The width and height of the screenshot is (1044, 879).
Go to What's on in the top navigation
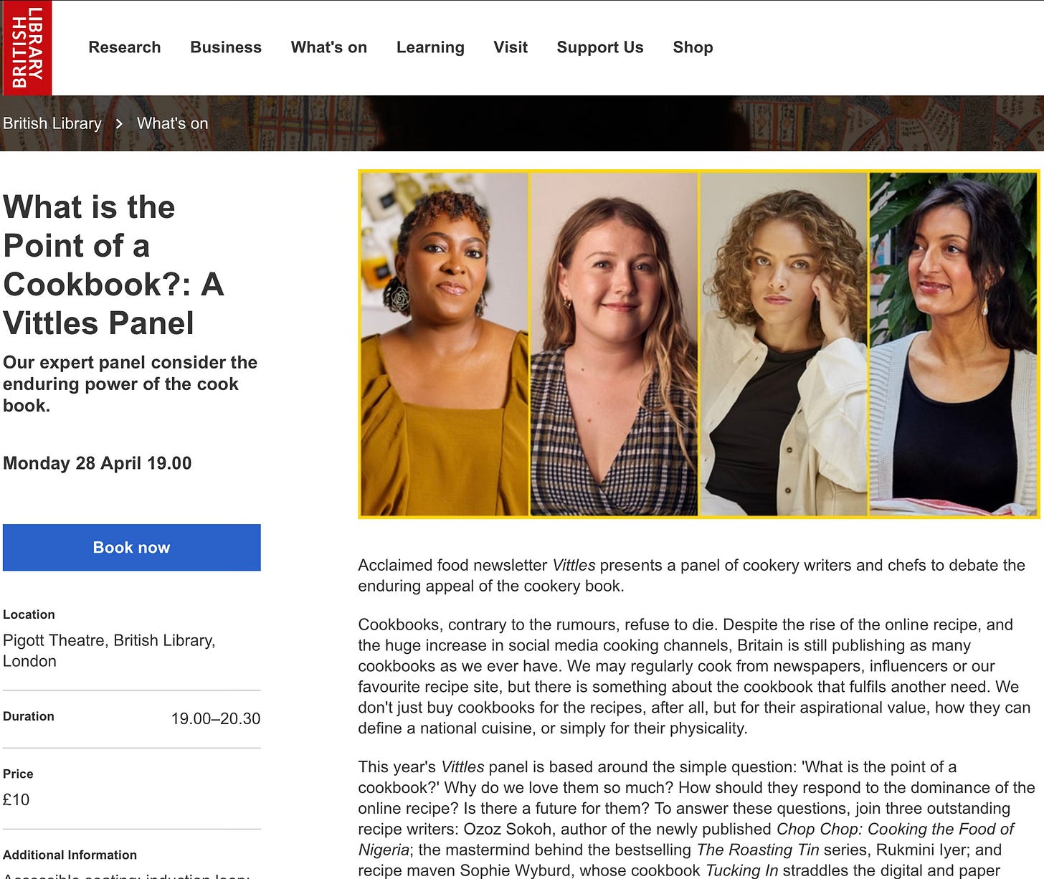click(x=329, y=47)
